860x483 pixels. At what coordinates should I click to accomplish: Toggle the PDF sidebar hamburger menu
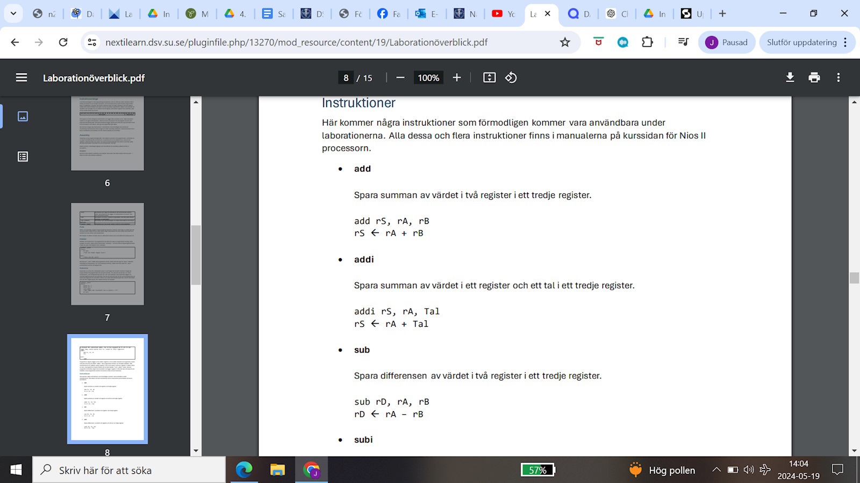tap(21, 78)
